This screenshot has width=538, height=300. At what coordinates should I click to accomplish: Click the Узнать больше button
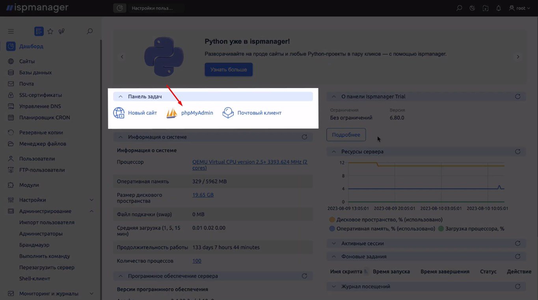pos(229,70)
